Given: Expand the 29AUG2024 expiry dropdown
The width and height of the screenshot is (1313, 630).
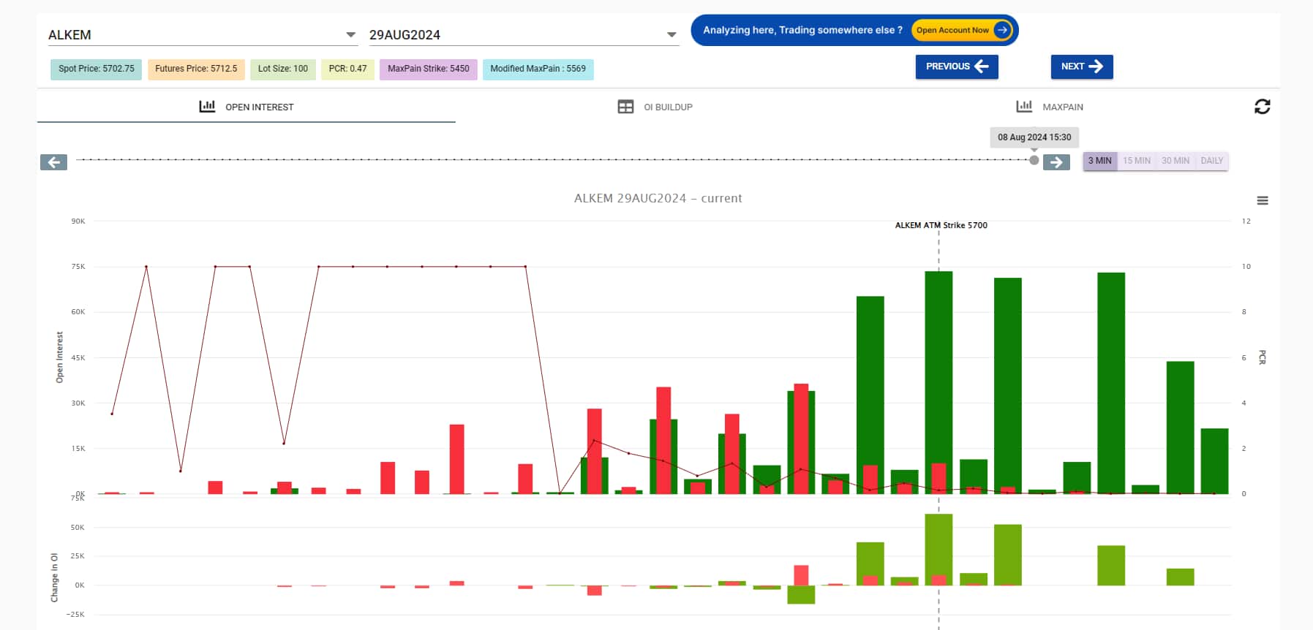Looking at the screenshot, I should [x=671, y=35].
